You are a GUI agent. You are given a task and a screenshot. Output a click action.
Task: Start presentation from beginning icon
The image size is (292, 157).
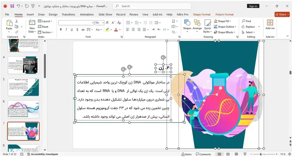click(x=33, y=6)
